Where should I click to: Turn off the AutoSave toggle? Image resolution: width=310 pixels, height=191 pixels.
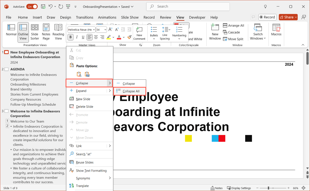tap(32, 6)
